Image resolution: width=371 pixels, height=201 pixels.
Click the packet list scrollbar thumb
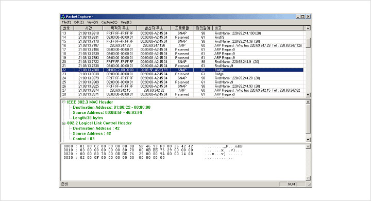pos(308,43)
